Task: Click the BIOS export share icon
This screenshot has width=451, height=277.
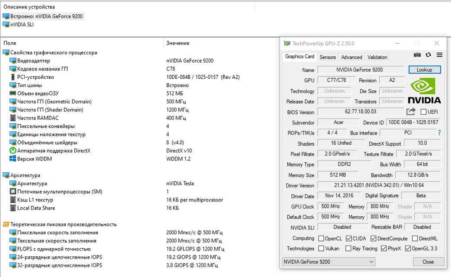Action: 411,111
